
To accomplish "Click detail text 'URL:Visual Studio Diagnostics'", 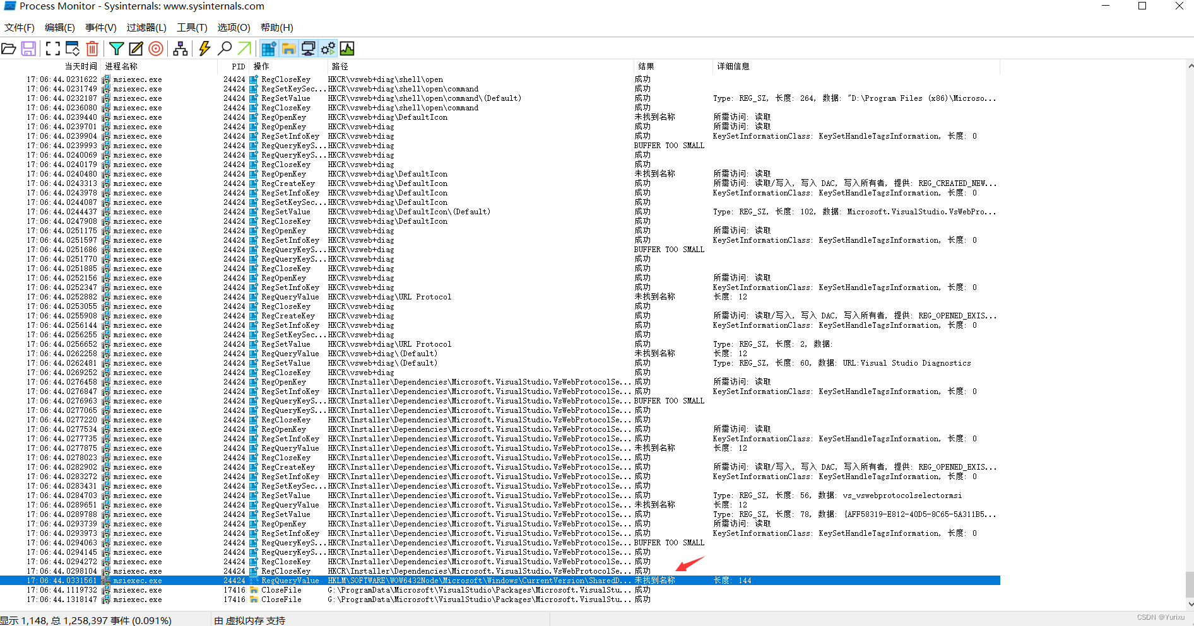I will click(x=907, y=363).
